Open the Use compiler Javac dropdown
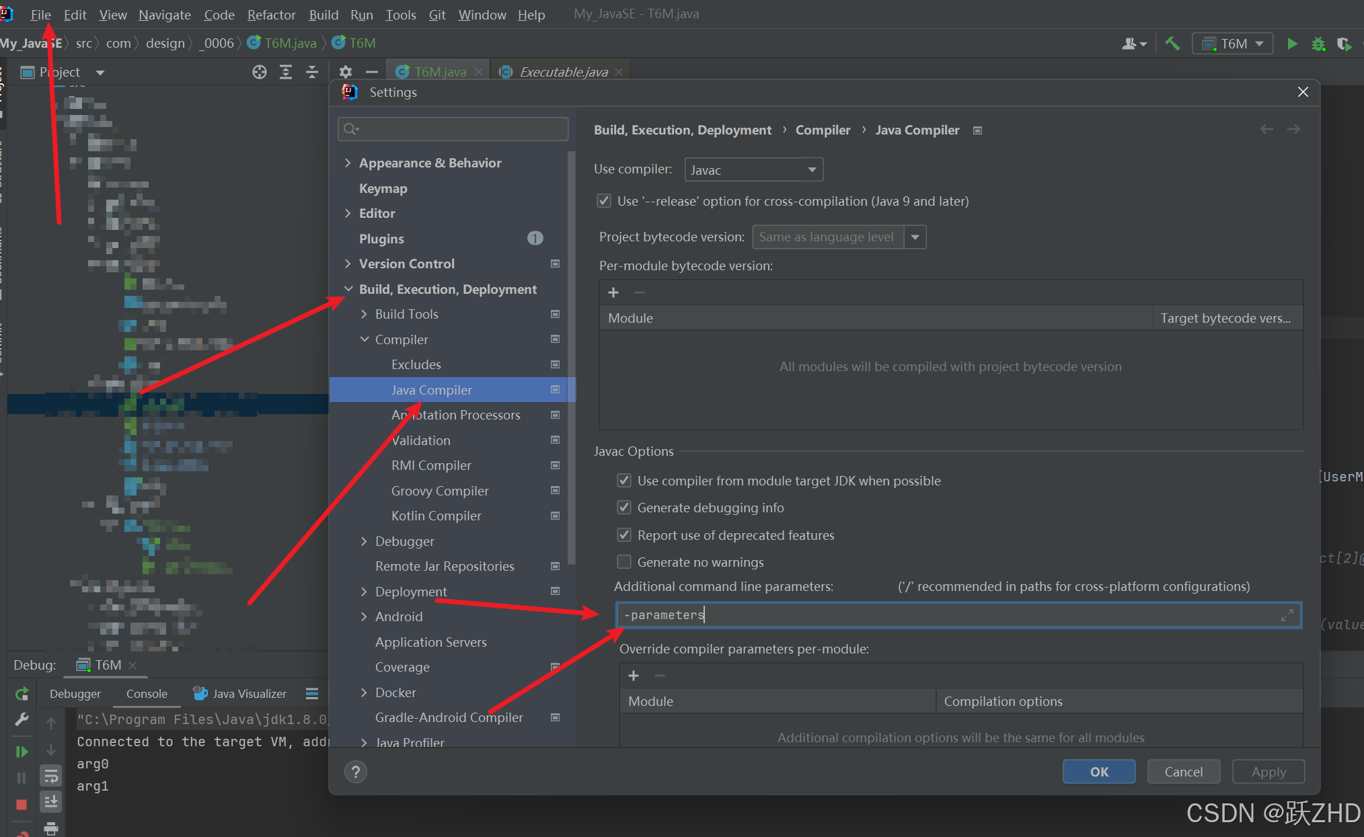The height and width of the screenshot is (837, 1364). click(x=753, y=169)
